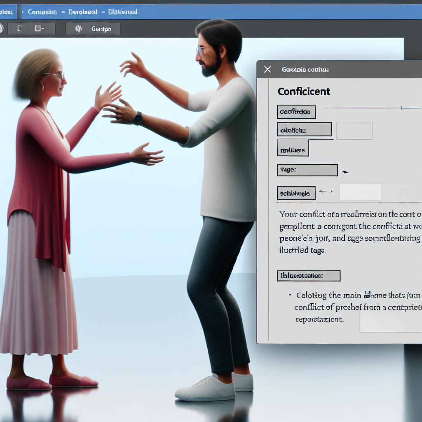
Task: Click the icon left of Gerdpo label
Action: 78,29
